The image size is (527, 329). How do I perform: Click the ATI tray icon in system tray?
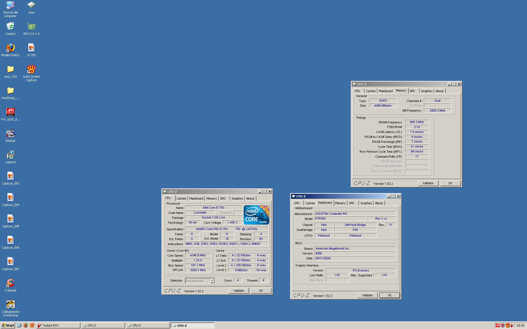tap(498, 325)
